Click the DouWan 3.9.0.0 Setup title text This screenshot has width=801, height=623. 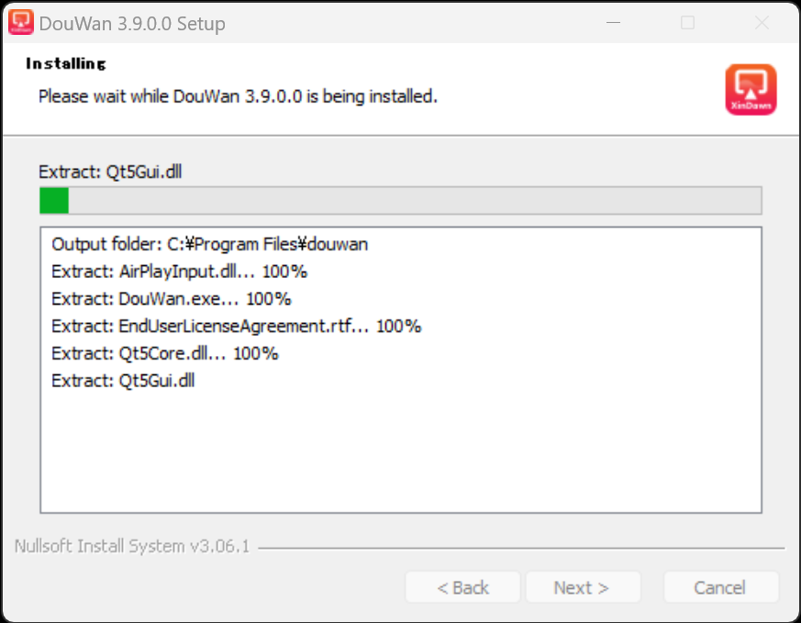pos(132,24)
